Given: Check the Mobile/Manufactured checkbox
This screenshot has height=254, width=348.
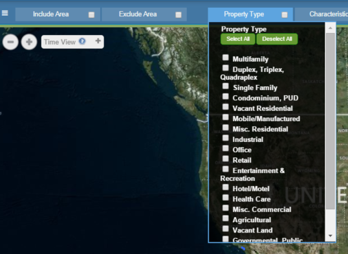Looking at the screenshot, I should coord(226,117).
